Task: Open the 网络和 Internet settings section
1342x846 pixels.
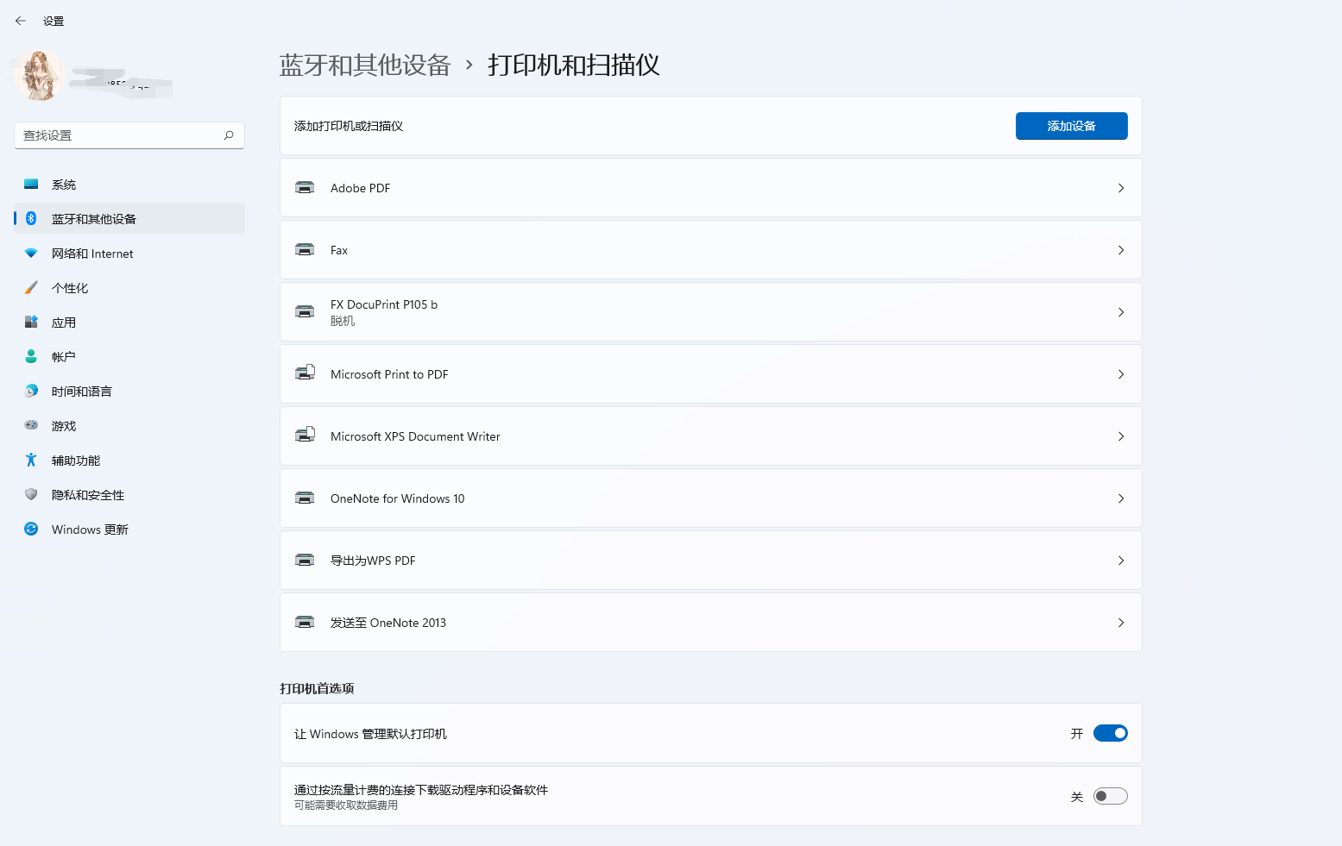Action: (92, 254)
